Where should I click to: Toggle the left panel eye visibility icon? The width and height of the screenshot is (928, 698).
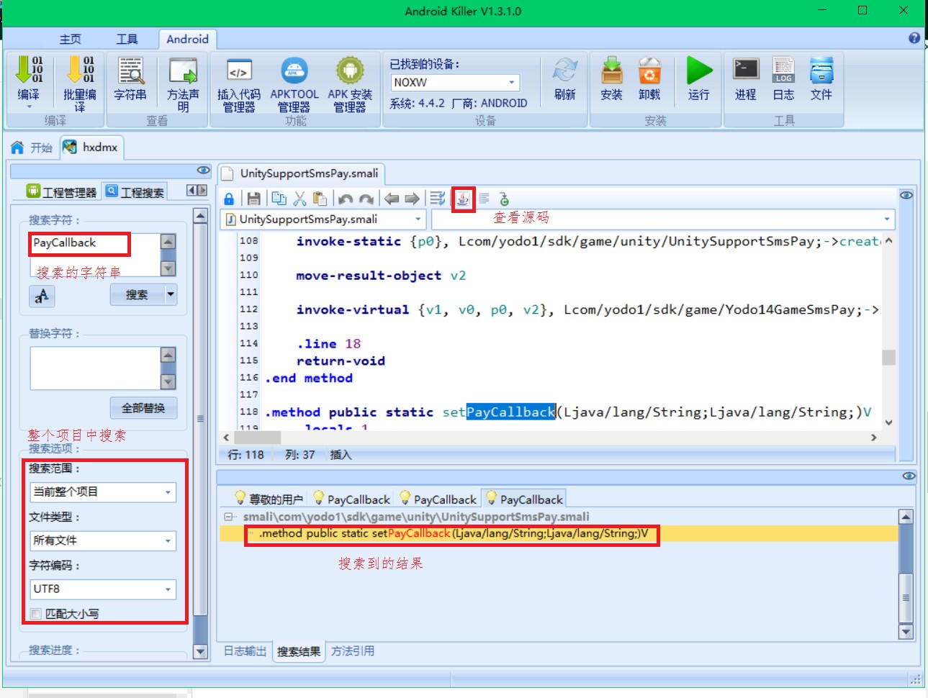[x=204, y=171]
